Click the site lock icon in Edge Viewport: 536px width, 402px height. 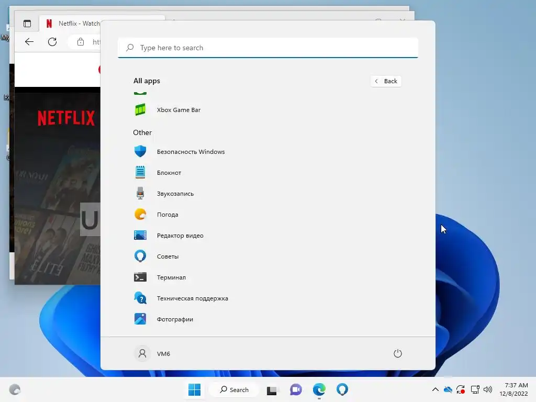coord(81,42)
